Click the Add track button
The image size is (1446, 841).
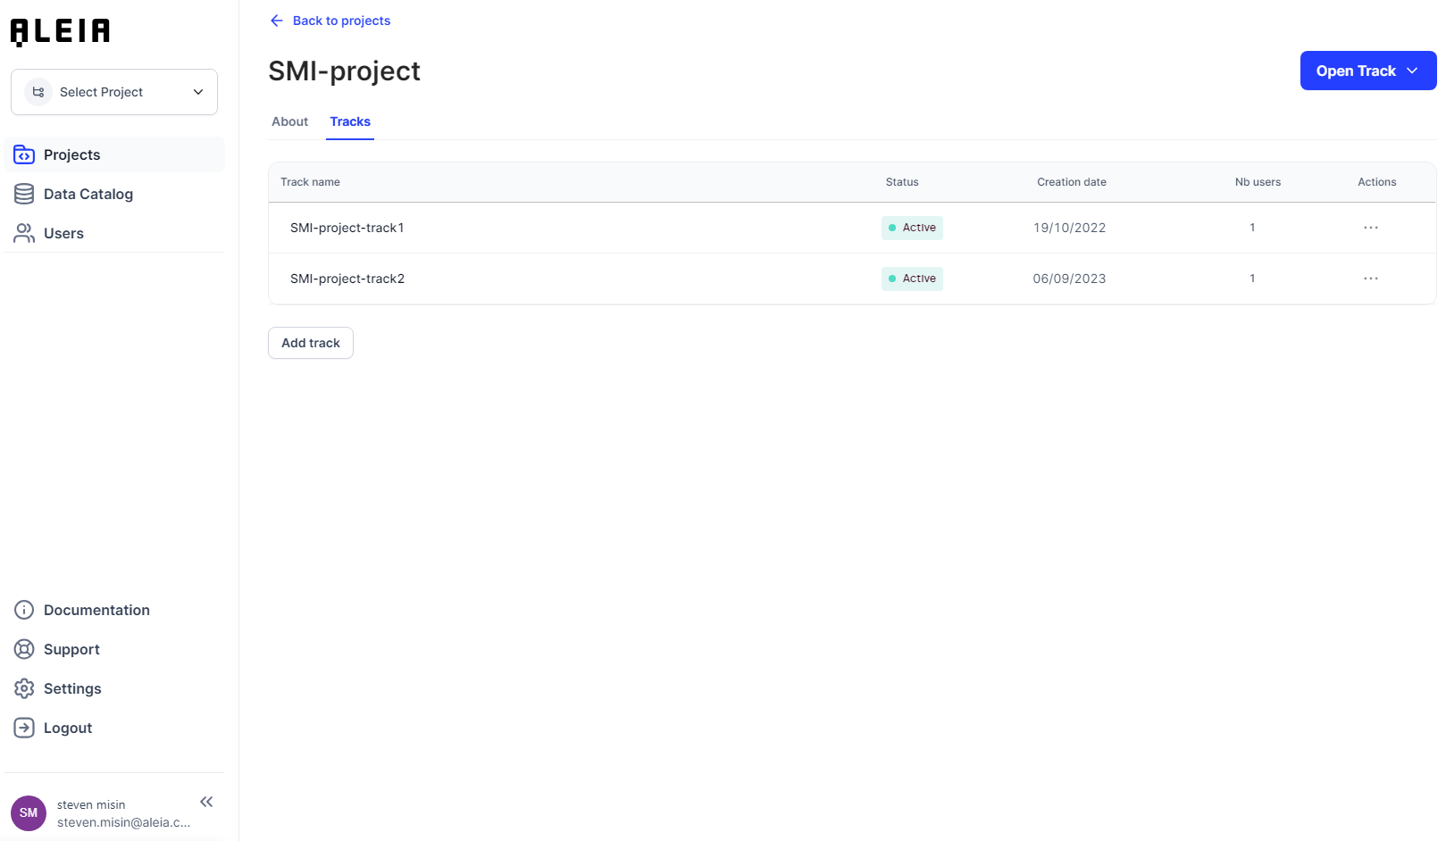coord(311,343)
